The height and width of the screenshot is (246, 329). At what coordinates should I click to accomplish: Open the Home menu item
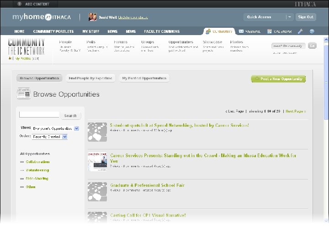click(x=19, y=31)
